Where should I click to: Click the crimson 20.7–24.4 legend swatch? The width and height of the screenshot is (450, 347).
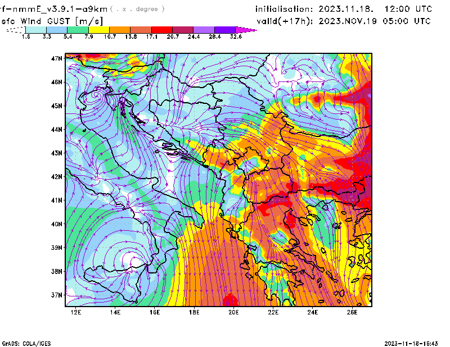182,30
